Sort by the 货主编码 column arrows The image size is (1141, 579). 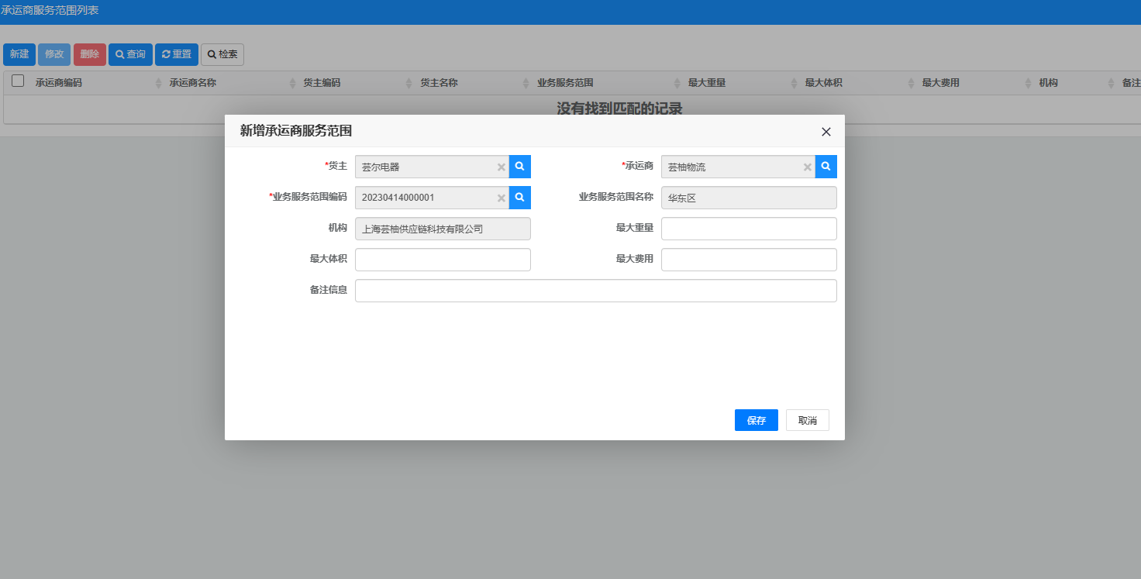[410, 83]
